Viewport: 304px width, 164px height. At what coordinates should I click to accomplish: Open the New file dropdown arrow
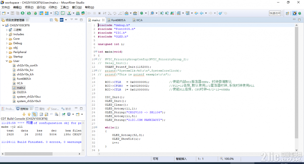(8, 13)
